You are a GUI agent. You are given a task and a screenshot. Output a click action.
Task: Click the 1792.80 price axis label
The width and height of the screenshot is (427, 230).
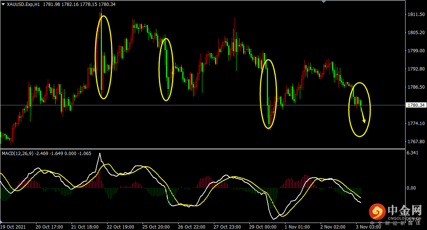pos(416,69)
